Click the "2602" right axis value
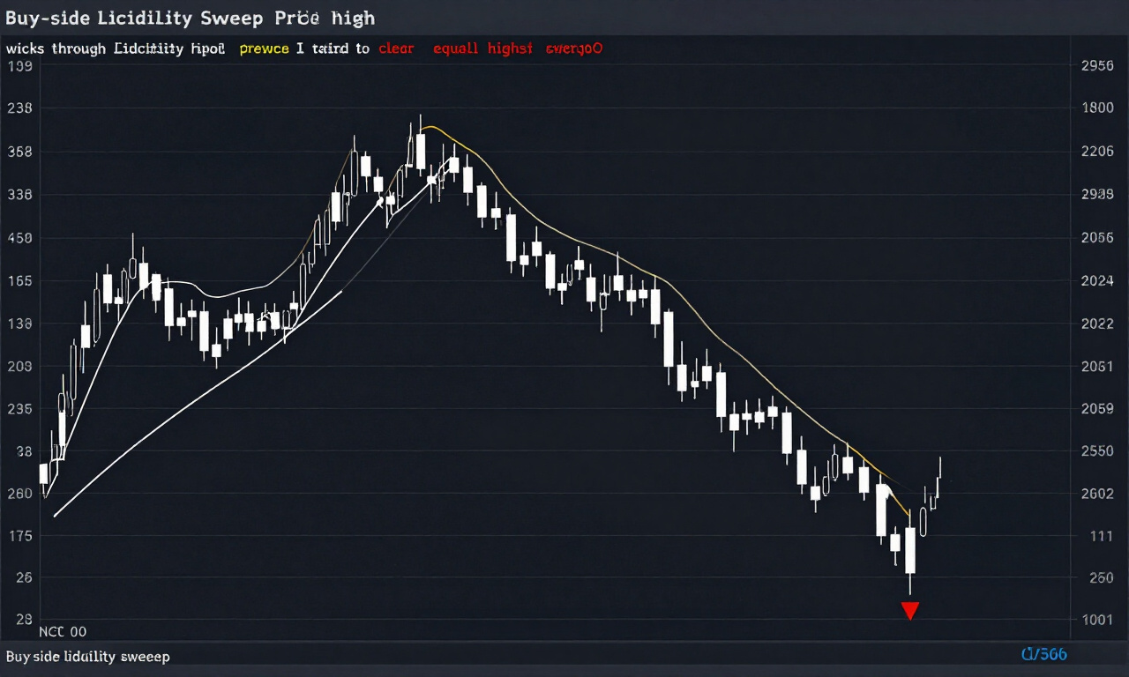This screenshot has height=677, width=1129. pyautogui.click(x=1097, y=494)
